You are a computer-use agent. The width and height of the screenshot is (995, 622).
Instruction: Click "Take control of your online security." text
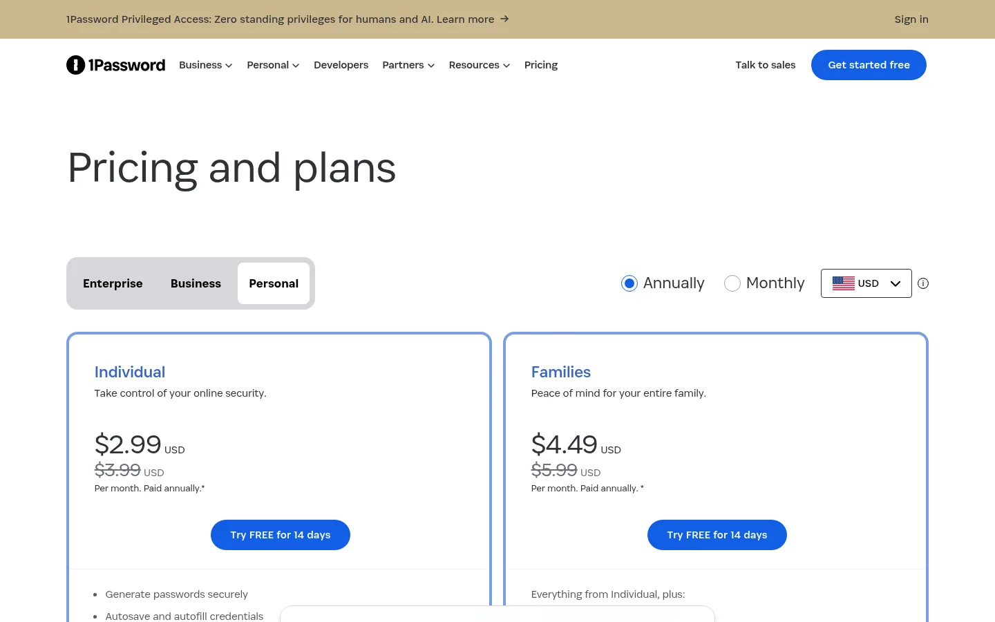(x=180, y=393)
